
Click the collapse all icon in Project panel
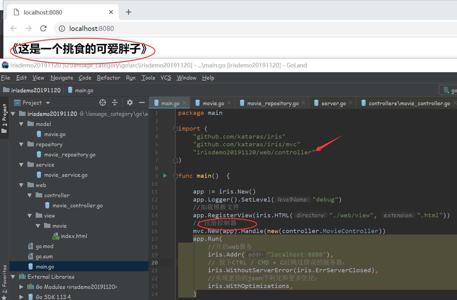pyautogui.click(x=115, y=103)
